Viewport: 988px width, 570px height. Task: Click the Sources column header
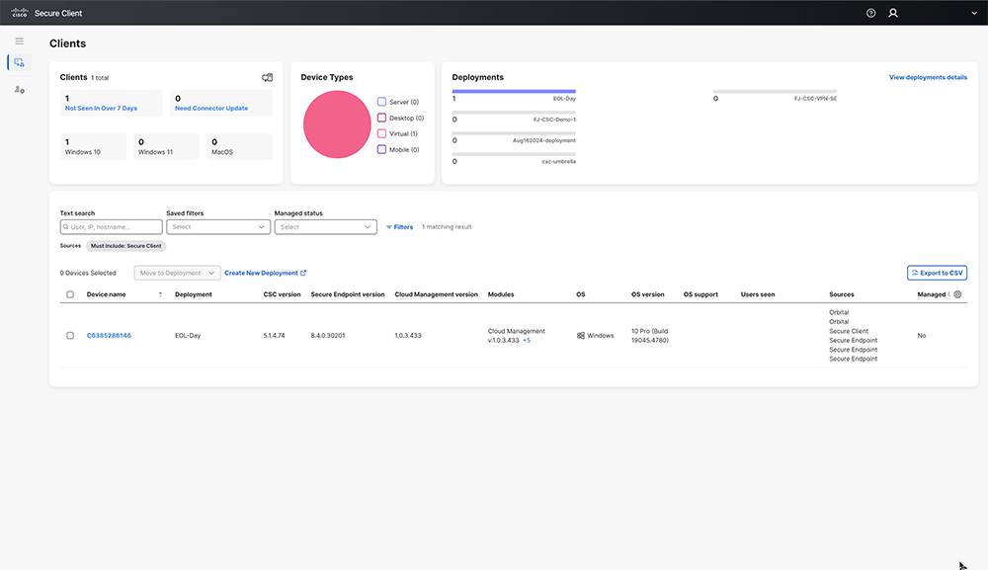pos(841,294)
